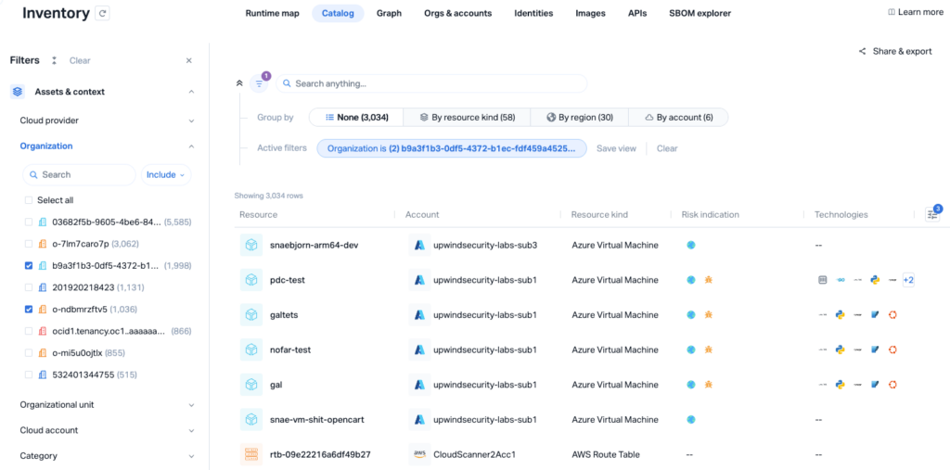
Task: Select the Catalog tab
Action: coord(338,13)
